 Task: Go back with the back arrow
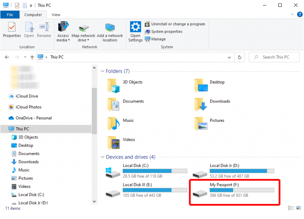7,57
